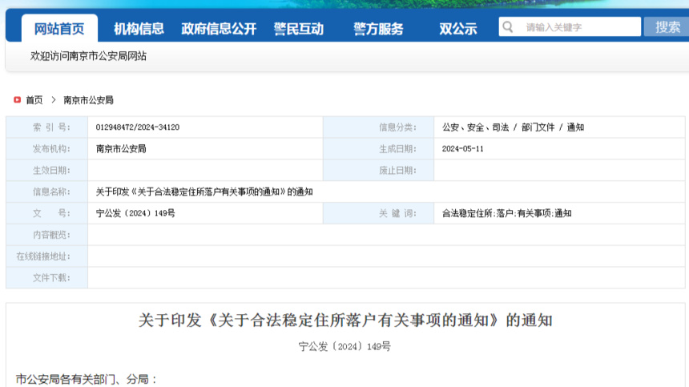The width and height of the screenshot is (689, 387).
Task: Select document number 宁公发〔2024〕149号 in table
Action: click(x=135, y=213)
